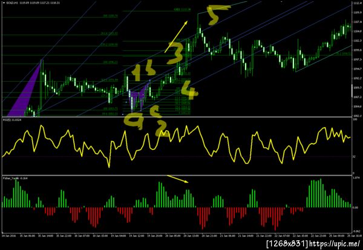Click the 15 Jan 14:00 time label
Image resolution: width=363 pixels, height=250 pixels.
click(46, 236)
